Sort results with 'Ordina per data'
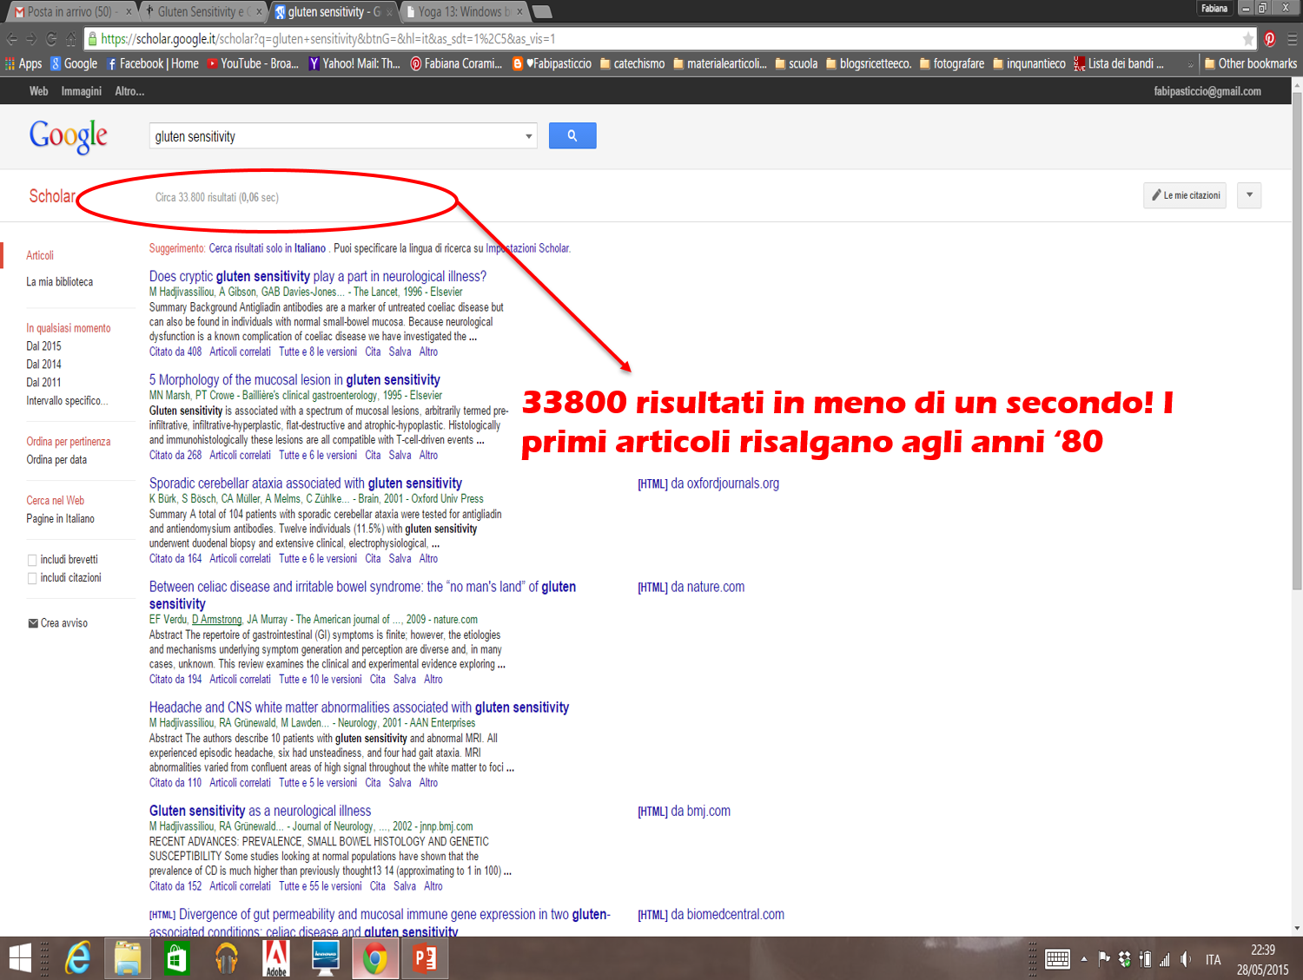Image resolution: width=1303 pixels, height=980 pixels. point(56,460)
